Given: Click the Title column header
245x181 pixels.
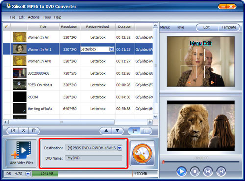Looking at the screenshot, I should pos(43,26).
